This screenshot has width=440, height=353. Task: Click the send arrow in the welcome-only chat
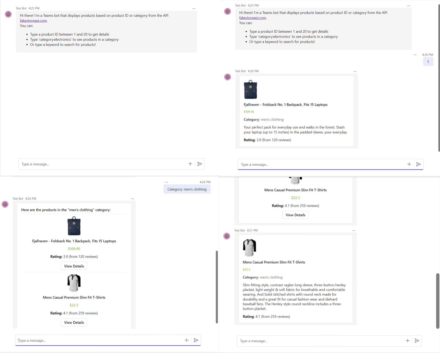[x=200, y=164]
